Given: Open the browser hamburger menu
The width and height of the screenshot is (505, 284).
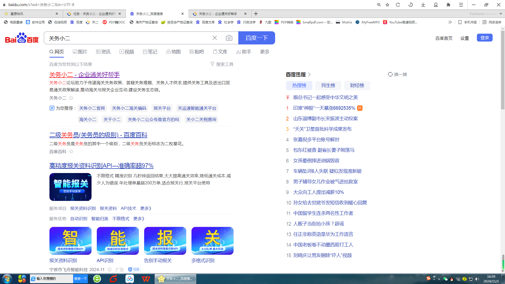Looking at the screenshot, I should (461, 5).
